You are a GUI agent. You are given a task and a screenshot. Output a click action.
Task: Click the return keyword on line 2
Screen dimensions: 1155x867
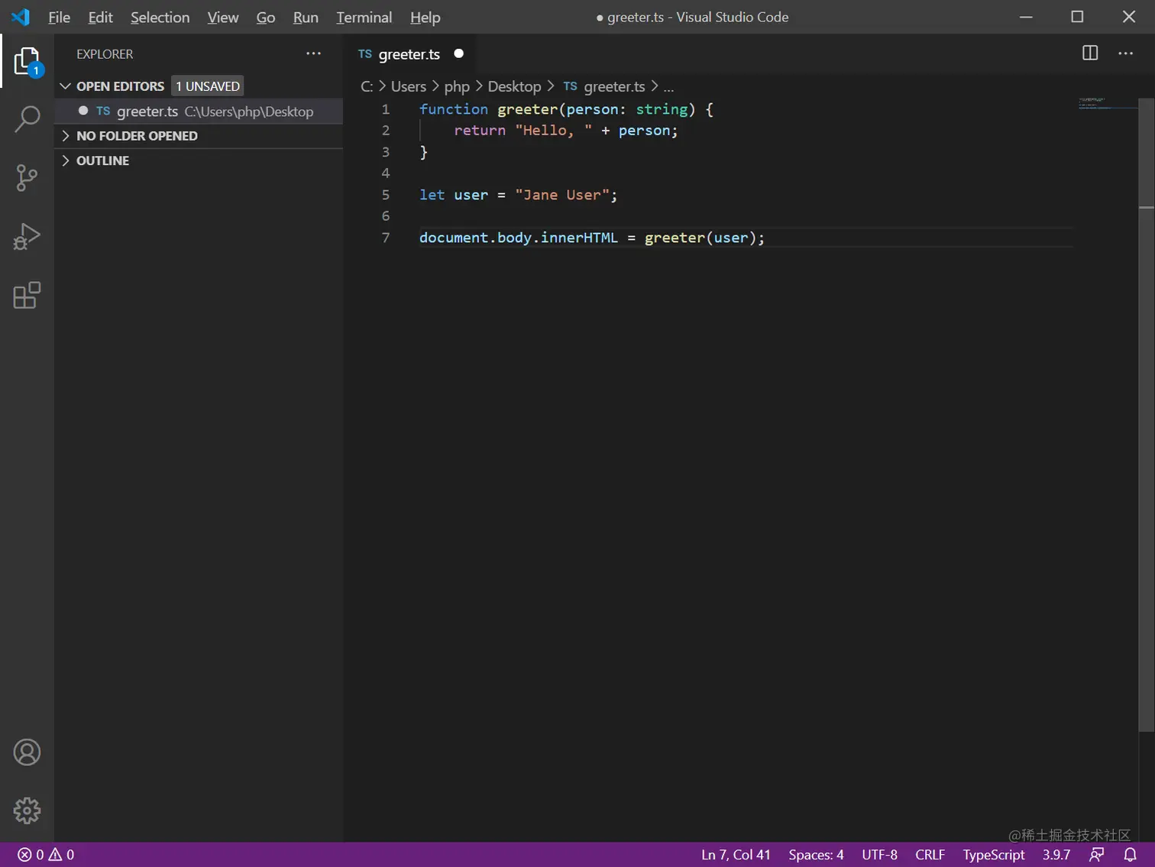[x=480, y=131]
